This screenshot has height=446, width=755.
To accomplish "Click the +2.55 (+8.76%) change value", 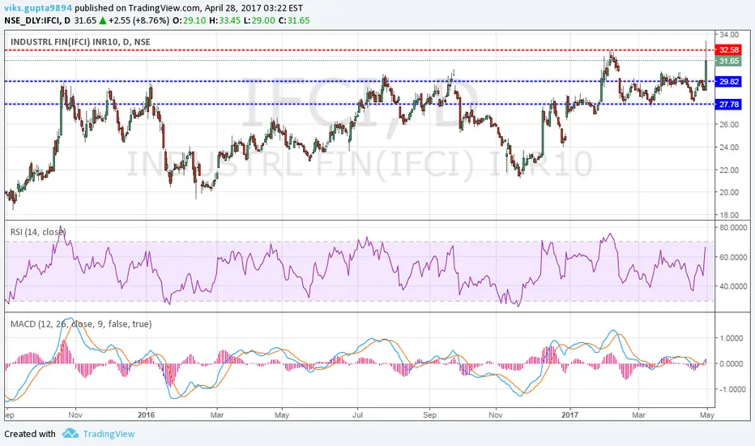I will pos(139,20).
